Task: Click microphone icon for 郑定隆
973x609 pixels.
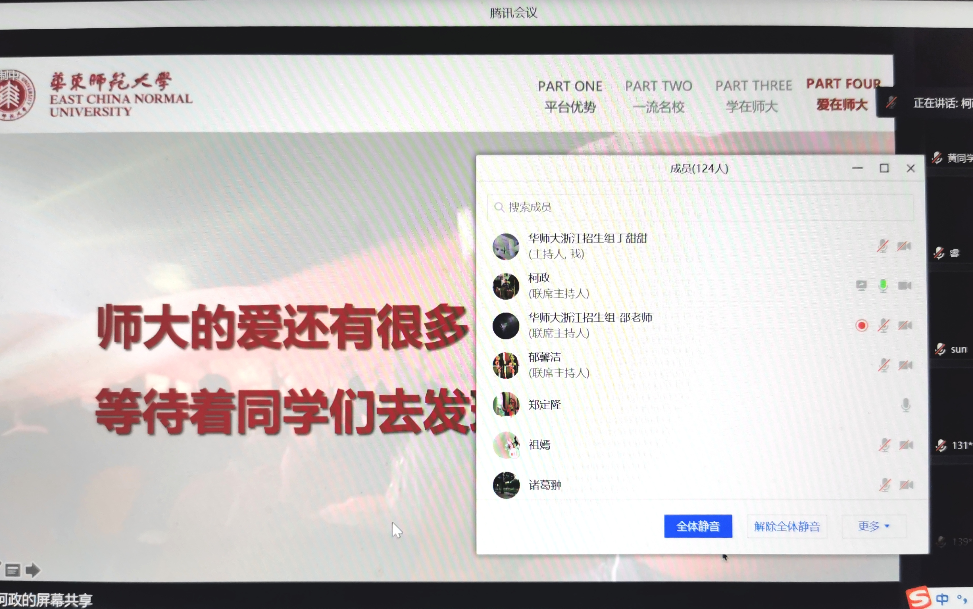Action: (x=905, y=405)
